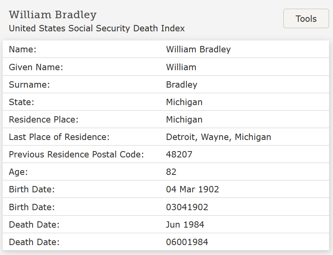Select the Age value 82
Screen dimensions: 333x255
click(171, 172)
